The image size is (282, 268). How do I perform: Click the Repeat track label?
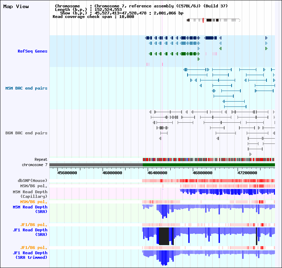(41, 159)
